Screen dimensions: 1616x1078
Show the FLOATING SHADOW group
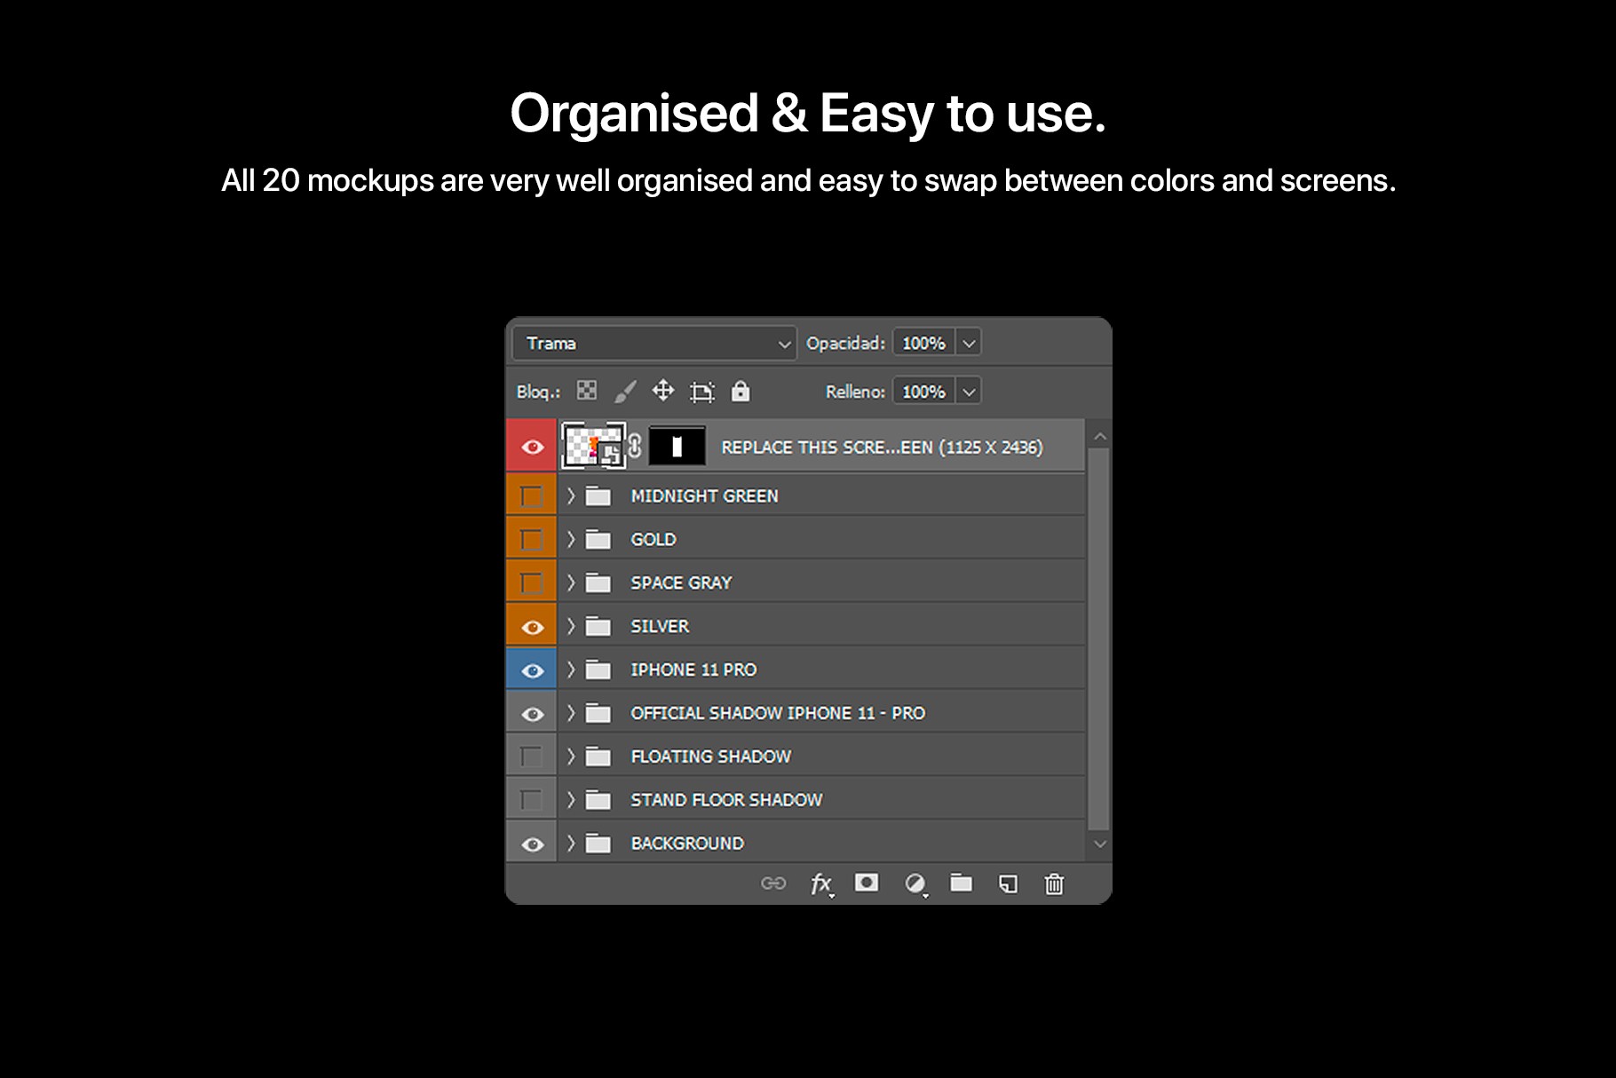click(x=532, y=757)
